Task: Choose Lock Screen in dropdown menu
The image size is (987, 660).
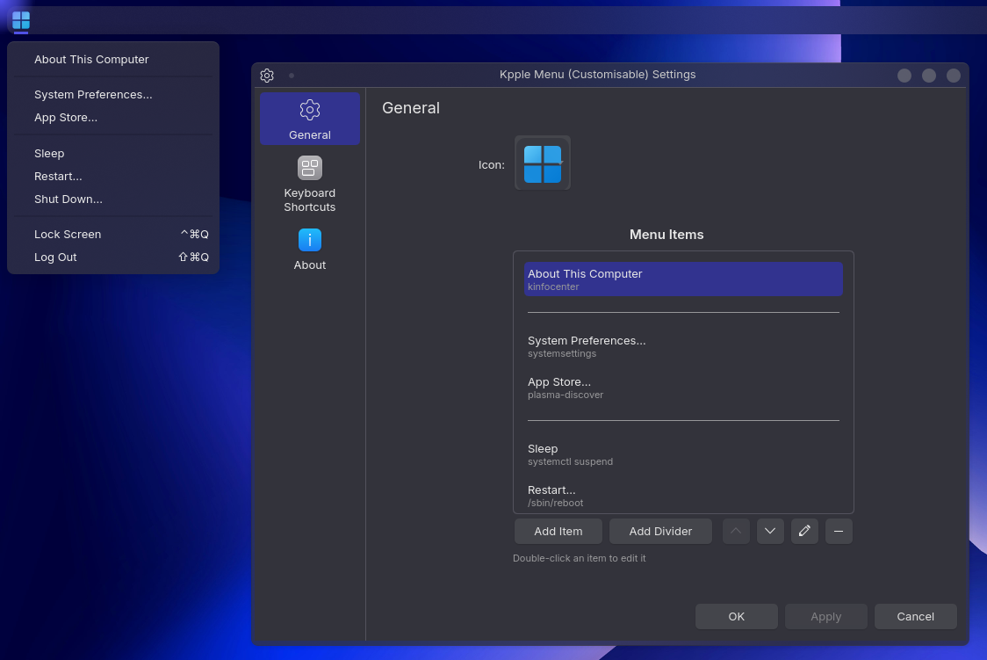Action: [113, 235]
